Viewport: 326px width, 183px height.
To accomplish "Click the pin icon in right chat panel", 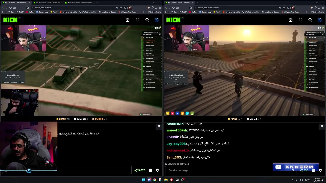I will (x=322, y=127).
